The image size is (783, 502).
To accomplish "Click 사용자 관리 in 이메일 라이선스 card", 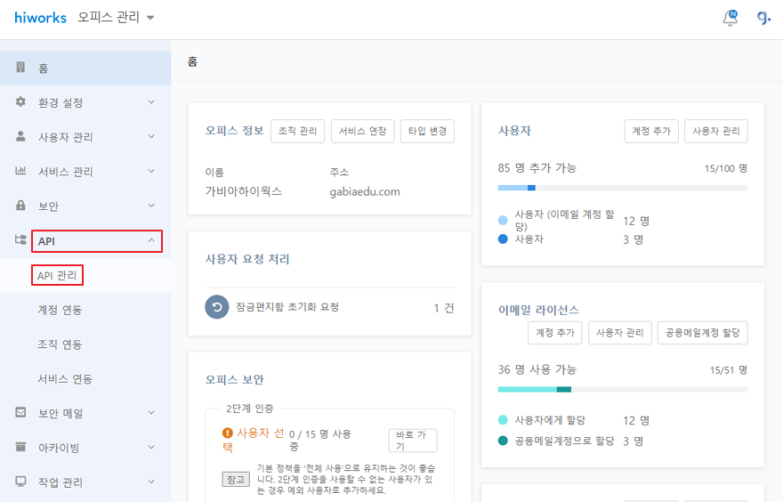I will (619, 333).
